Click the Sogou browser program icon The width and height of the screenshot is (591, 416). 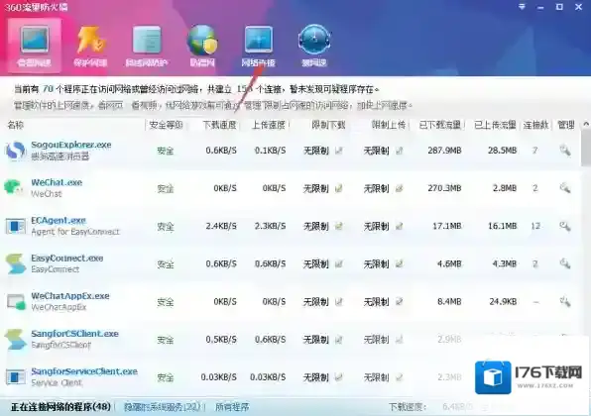tap(16, 151)
